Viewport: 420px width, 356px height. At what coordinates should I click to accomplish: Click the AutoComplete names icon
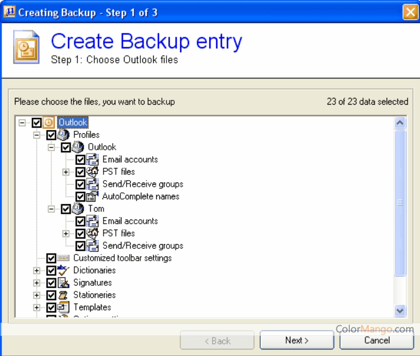point(93,196)
